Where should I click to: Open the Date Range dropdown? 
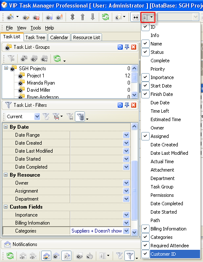tap(127, 135)
